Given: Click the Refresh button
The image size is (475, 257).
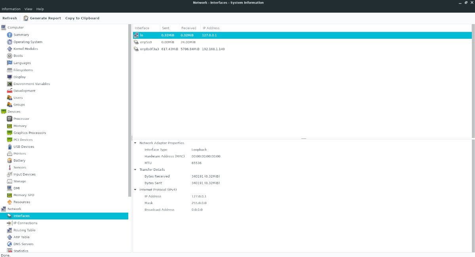Looking at the screenshot, I should [x=9, y=18].
